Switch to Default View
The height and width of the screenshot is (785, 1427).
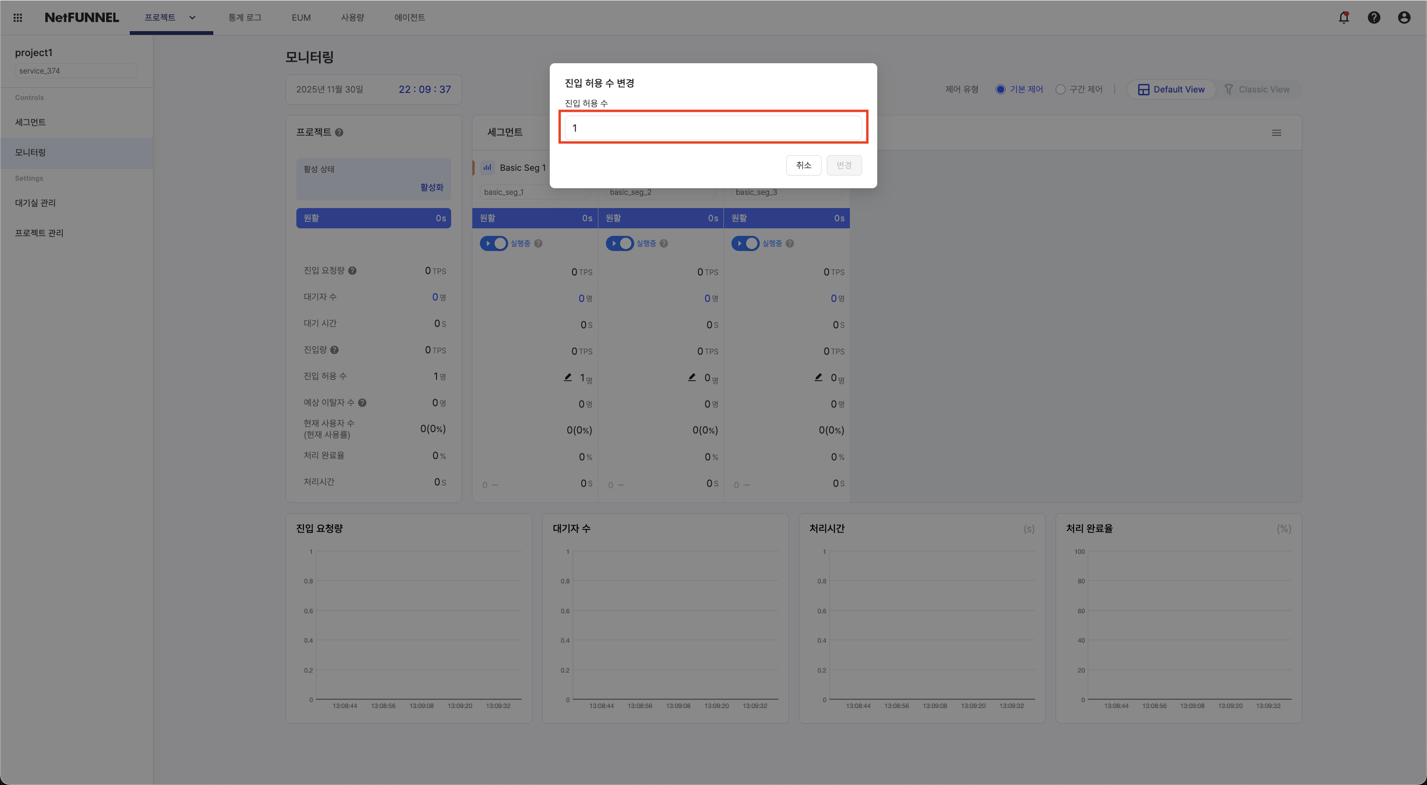(1170, 89)
